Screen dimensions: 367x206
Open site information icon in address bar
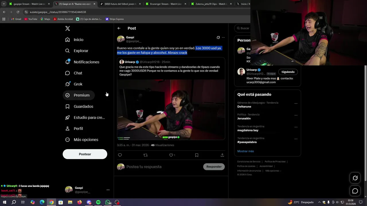point(26,12)
